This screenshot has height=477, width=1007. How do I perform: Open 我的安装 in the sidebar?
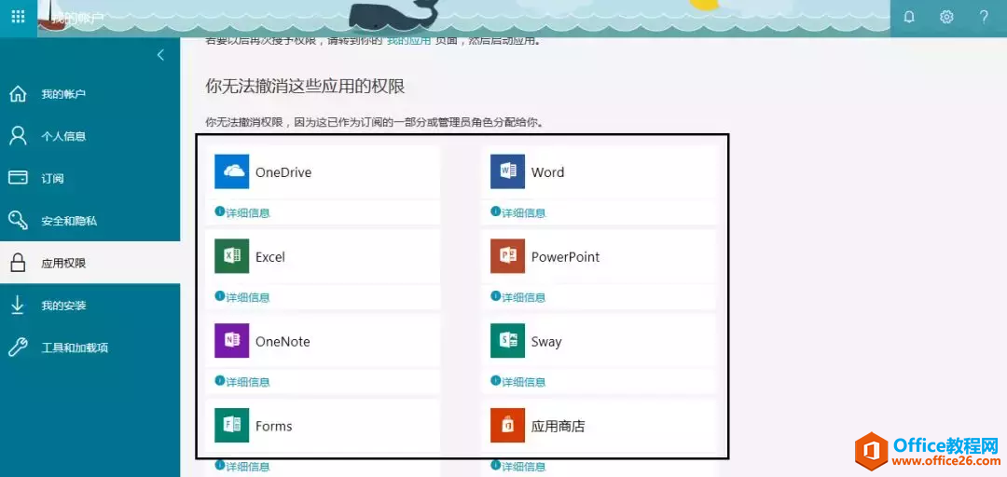click(63, 306)
